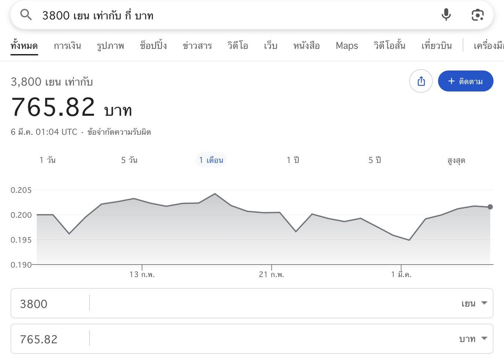Open the หนังสือ books tab
Viewport: 504px width, 359px height.
307,46
